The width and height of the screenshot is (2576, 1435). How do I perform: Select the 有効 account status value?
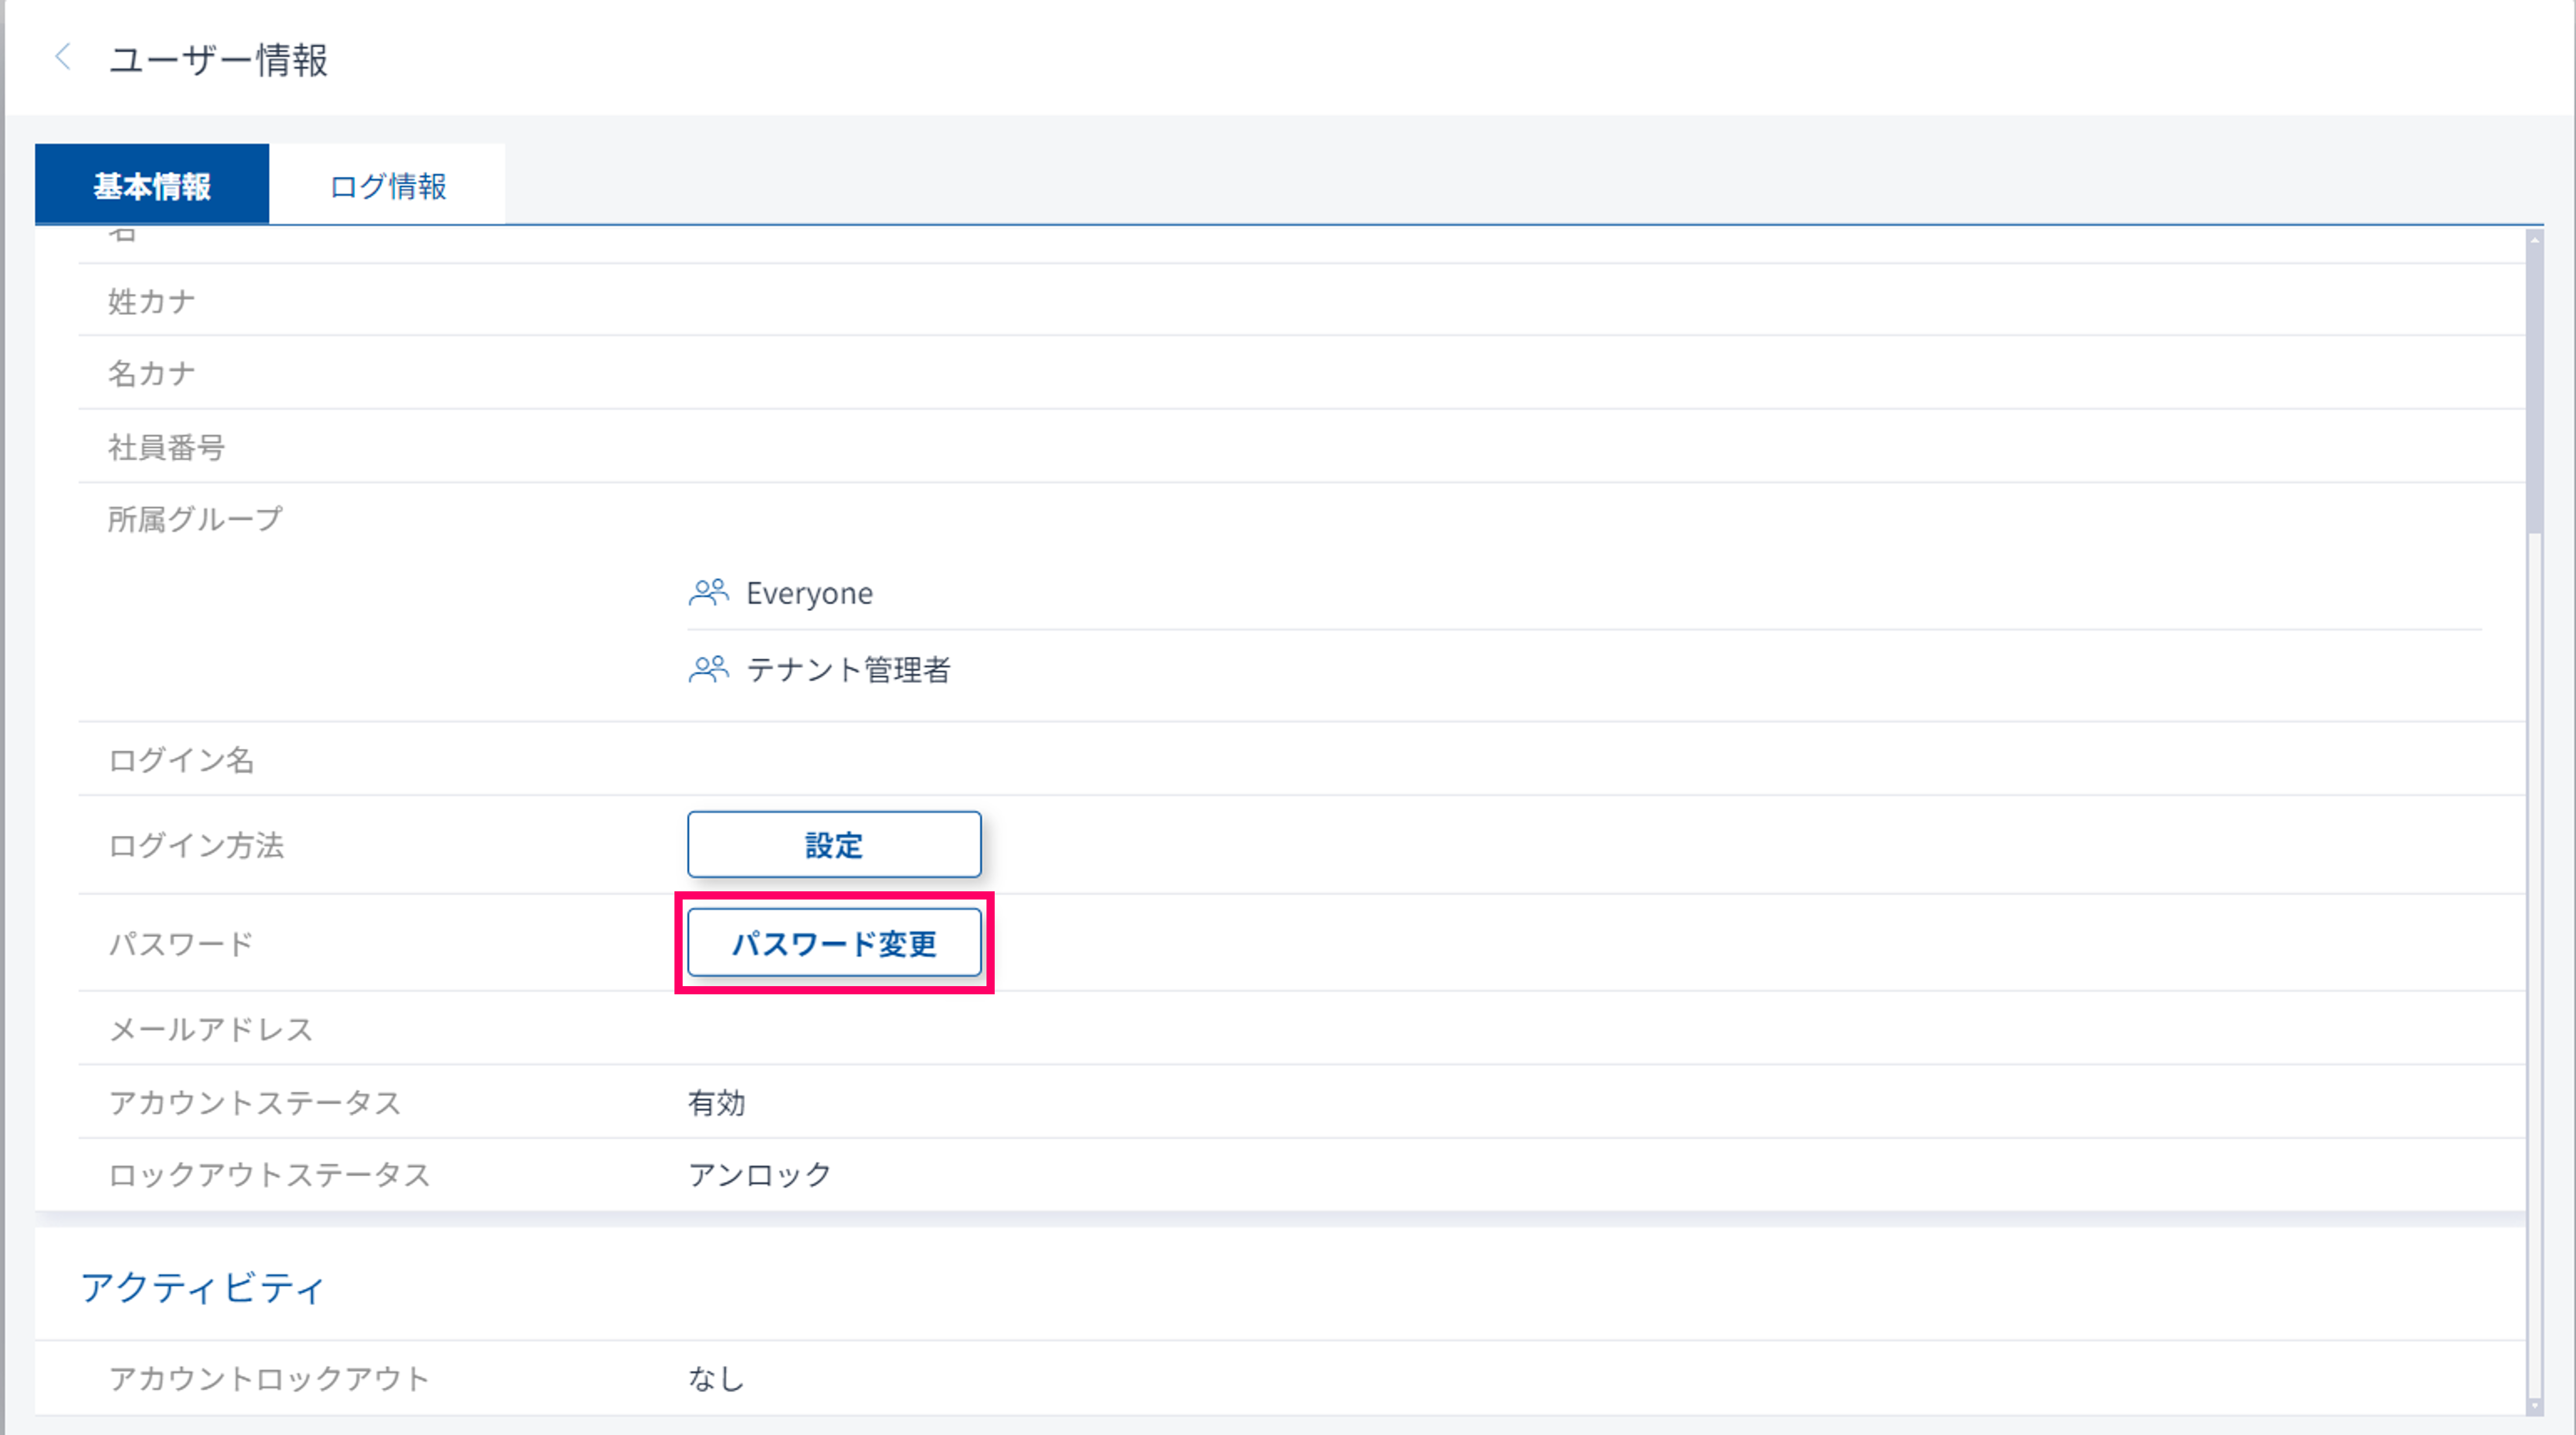[x=716, y=1102]
